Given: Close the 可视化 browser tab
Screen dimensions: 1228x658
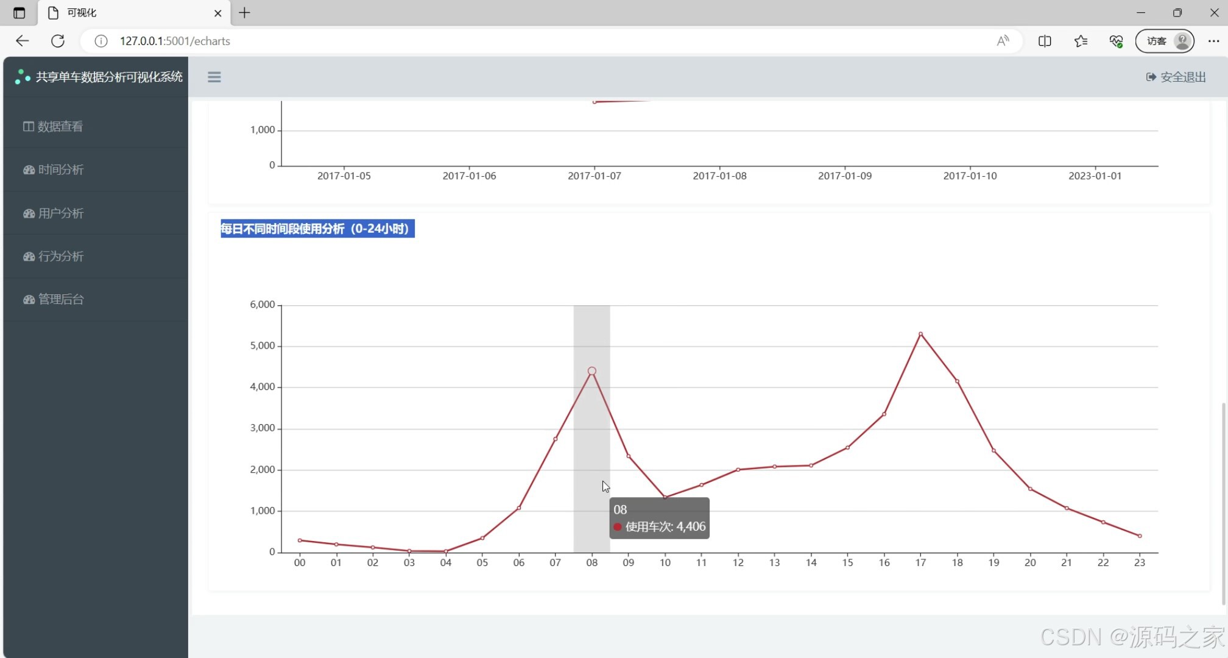Looking at the screenshot, I should coord(218,13).
